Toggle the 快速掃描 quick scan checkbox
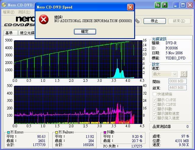The image size is (195, 150). coord(155,94)
